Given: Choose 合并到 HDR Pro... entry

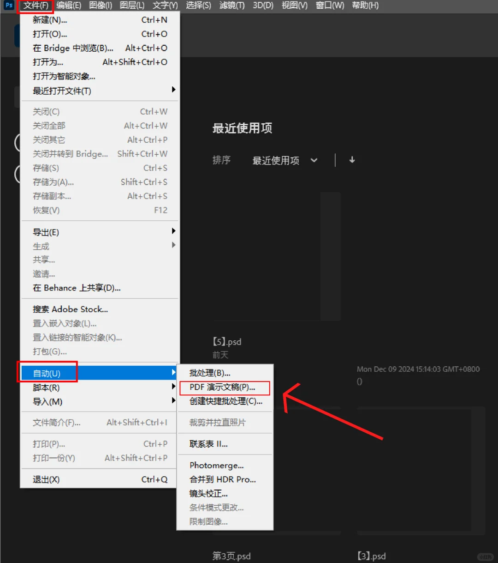Looking at the screenshot, I should [225, 479].
